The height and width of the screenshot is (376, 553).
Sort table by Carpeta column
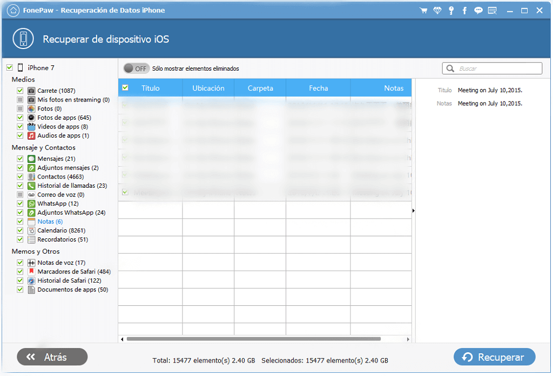[x=260, y=88]
